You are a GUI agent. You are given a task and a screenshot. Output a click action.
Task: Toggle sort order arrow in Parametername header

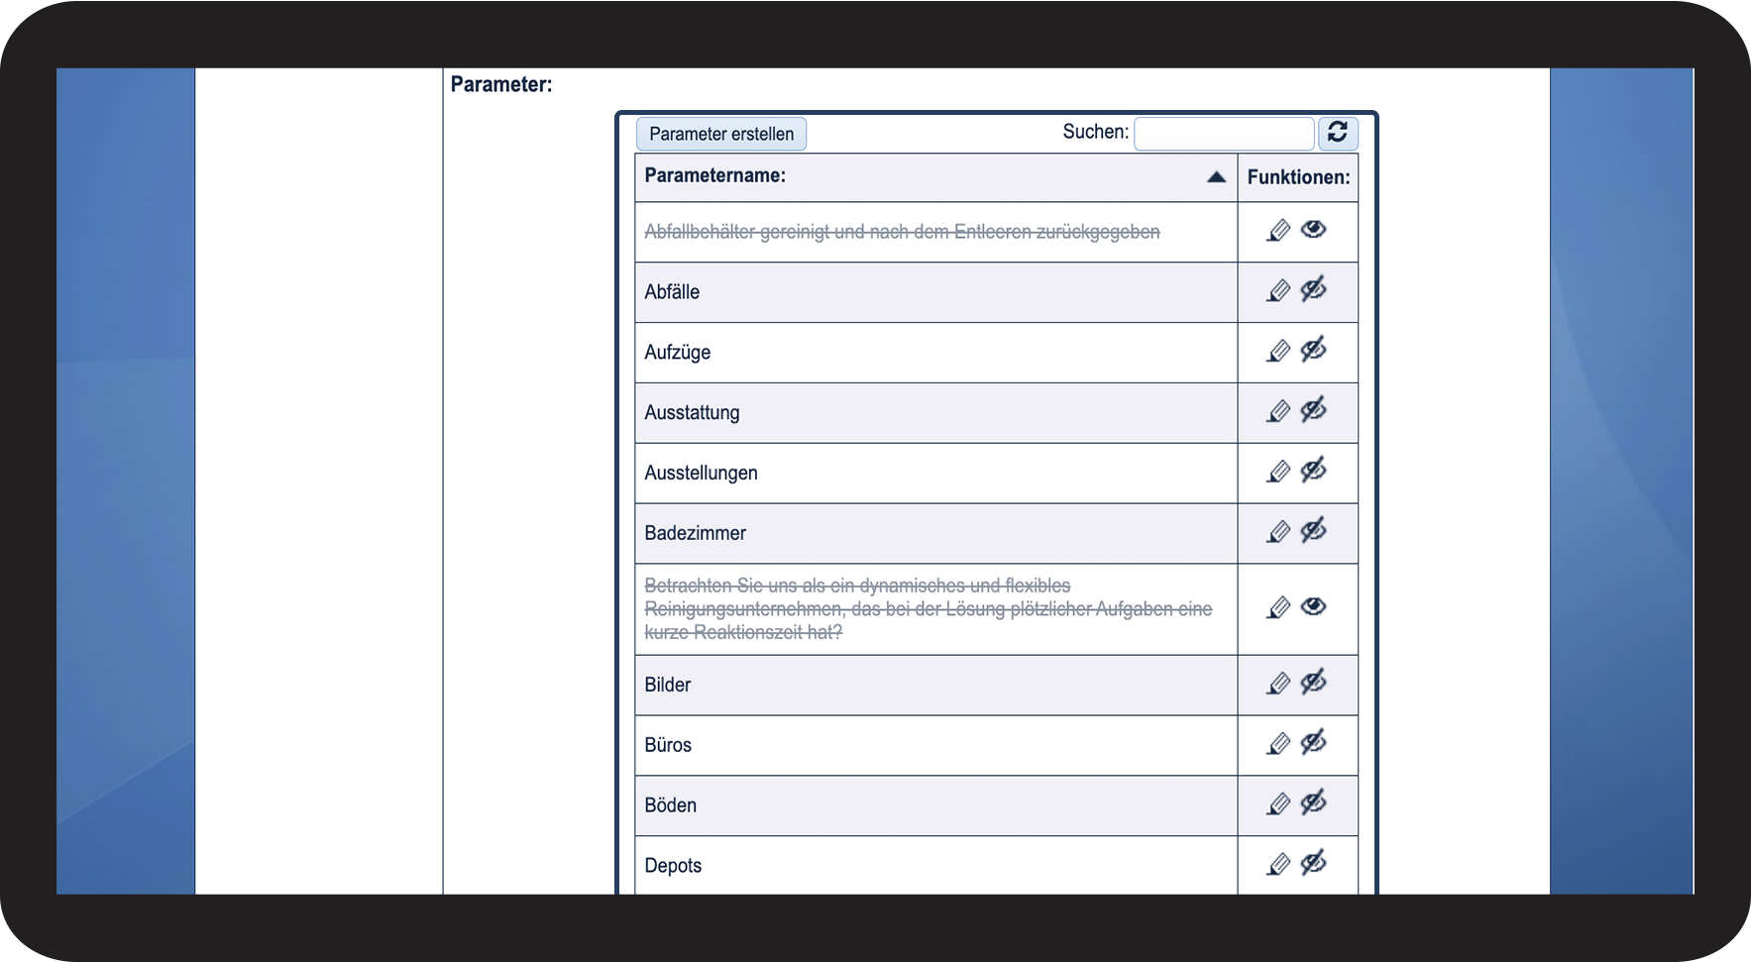[x=1216, y=177]
